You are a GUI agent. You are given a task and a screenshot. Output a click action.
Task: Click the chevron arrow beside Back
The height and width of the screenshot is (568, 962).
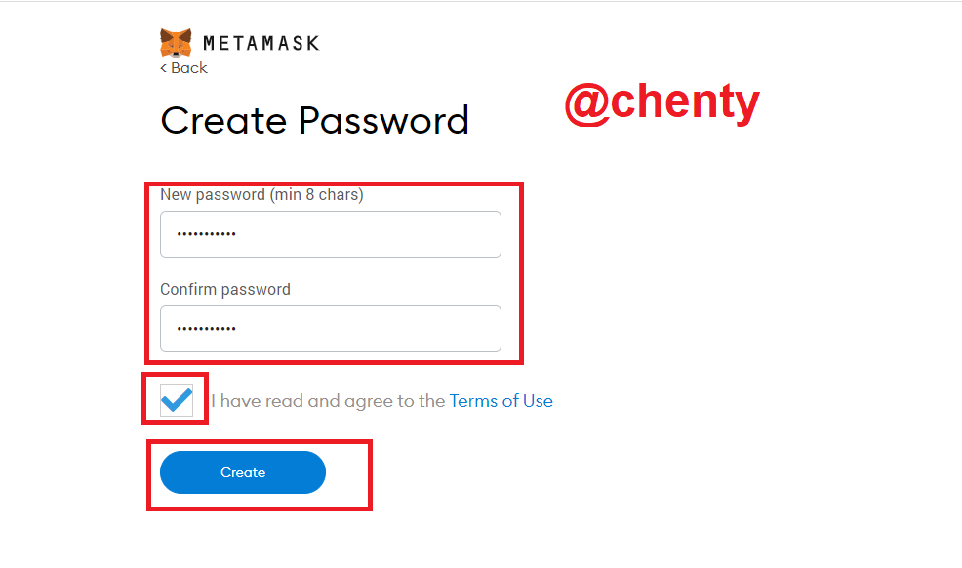164,68
